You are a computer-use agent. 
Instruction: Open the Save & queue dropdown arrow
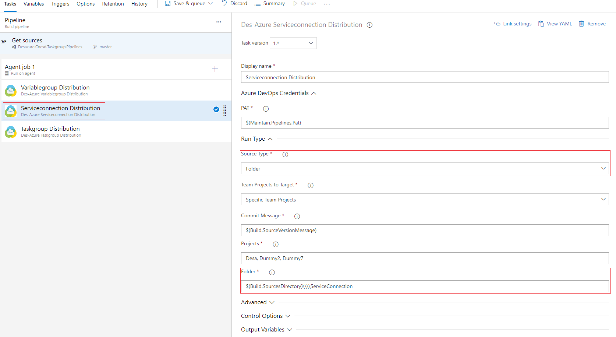point(210,3)
